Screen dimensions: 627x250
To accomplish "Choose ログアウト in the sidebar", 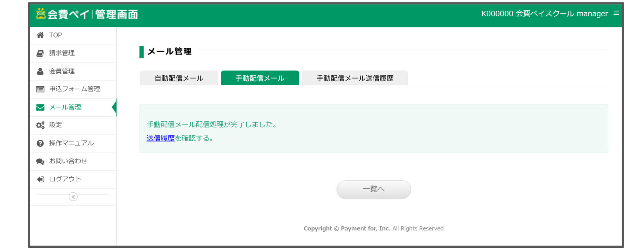I will point(73,179).
